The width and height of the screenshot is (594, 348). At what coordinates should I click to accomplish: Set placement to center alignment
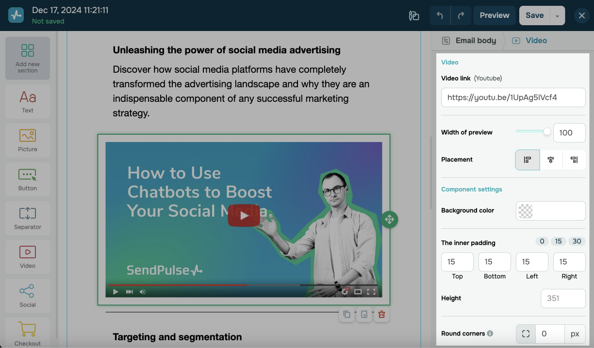[x=551, y=160]
